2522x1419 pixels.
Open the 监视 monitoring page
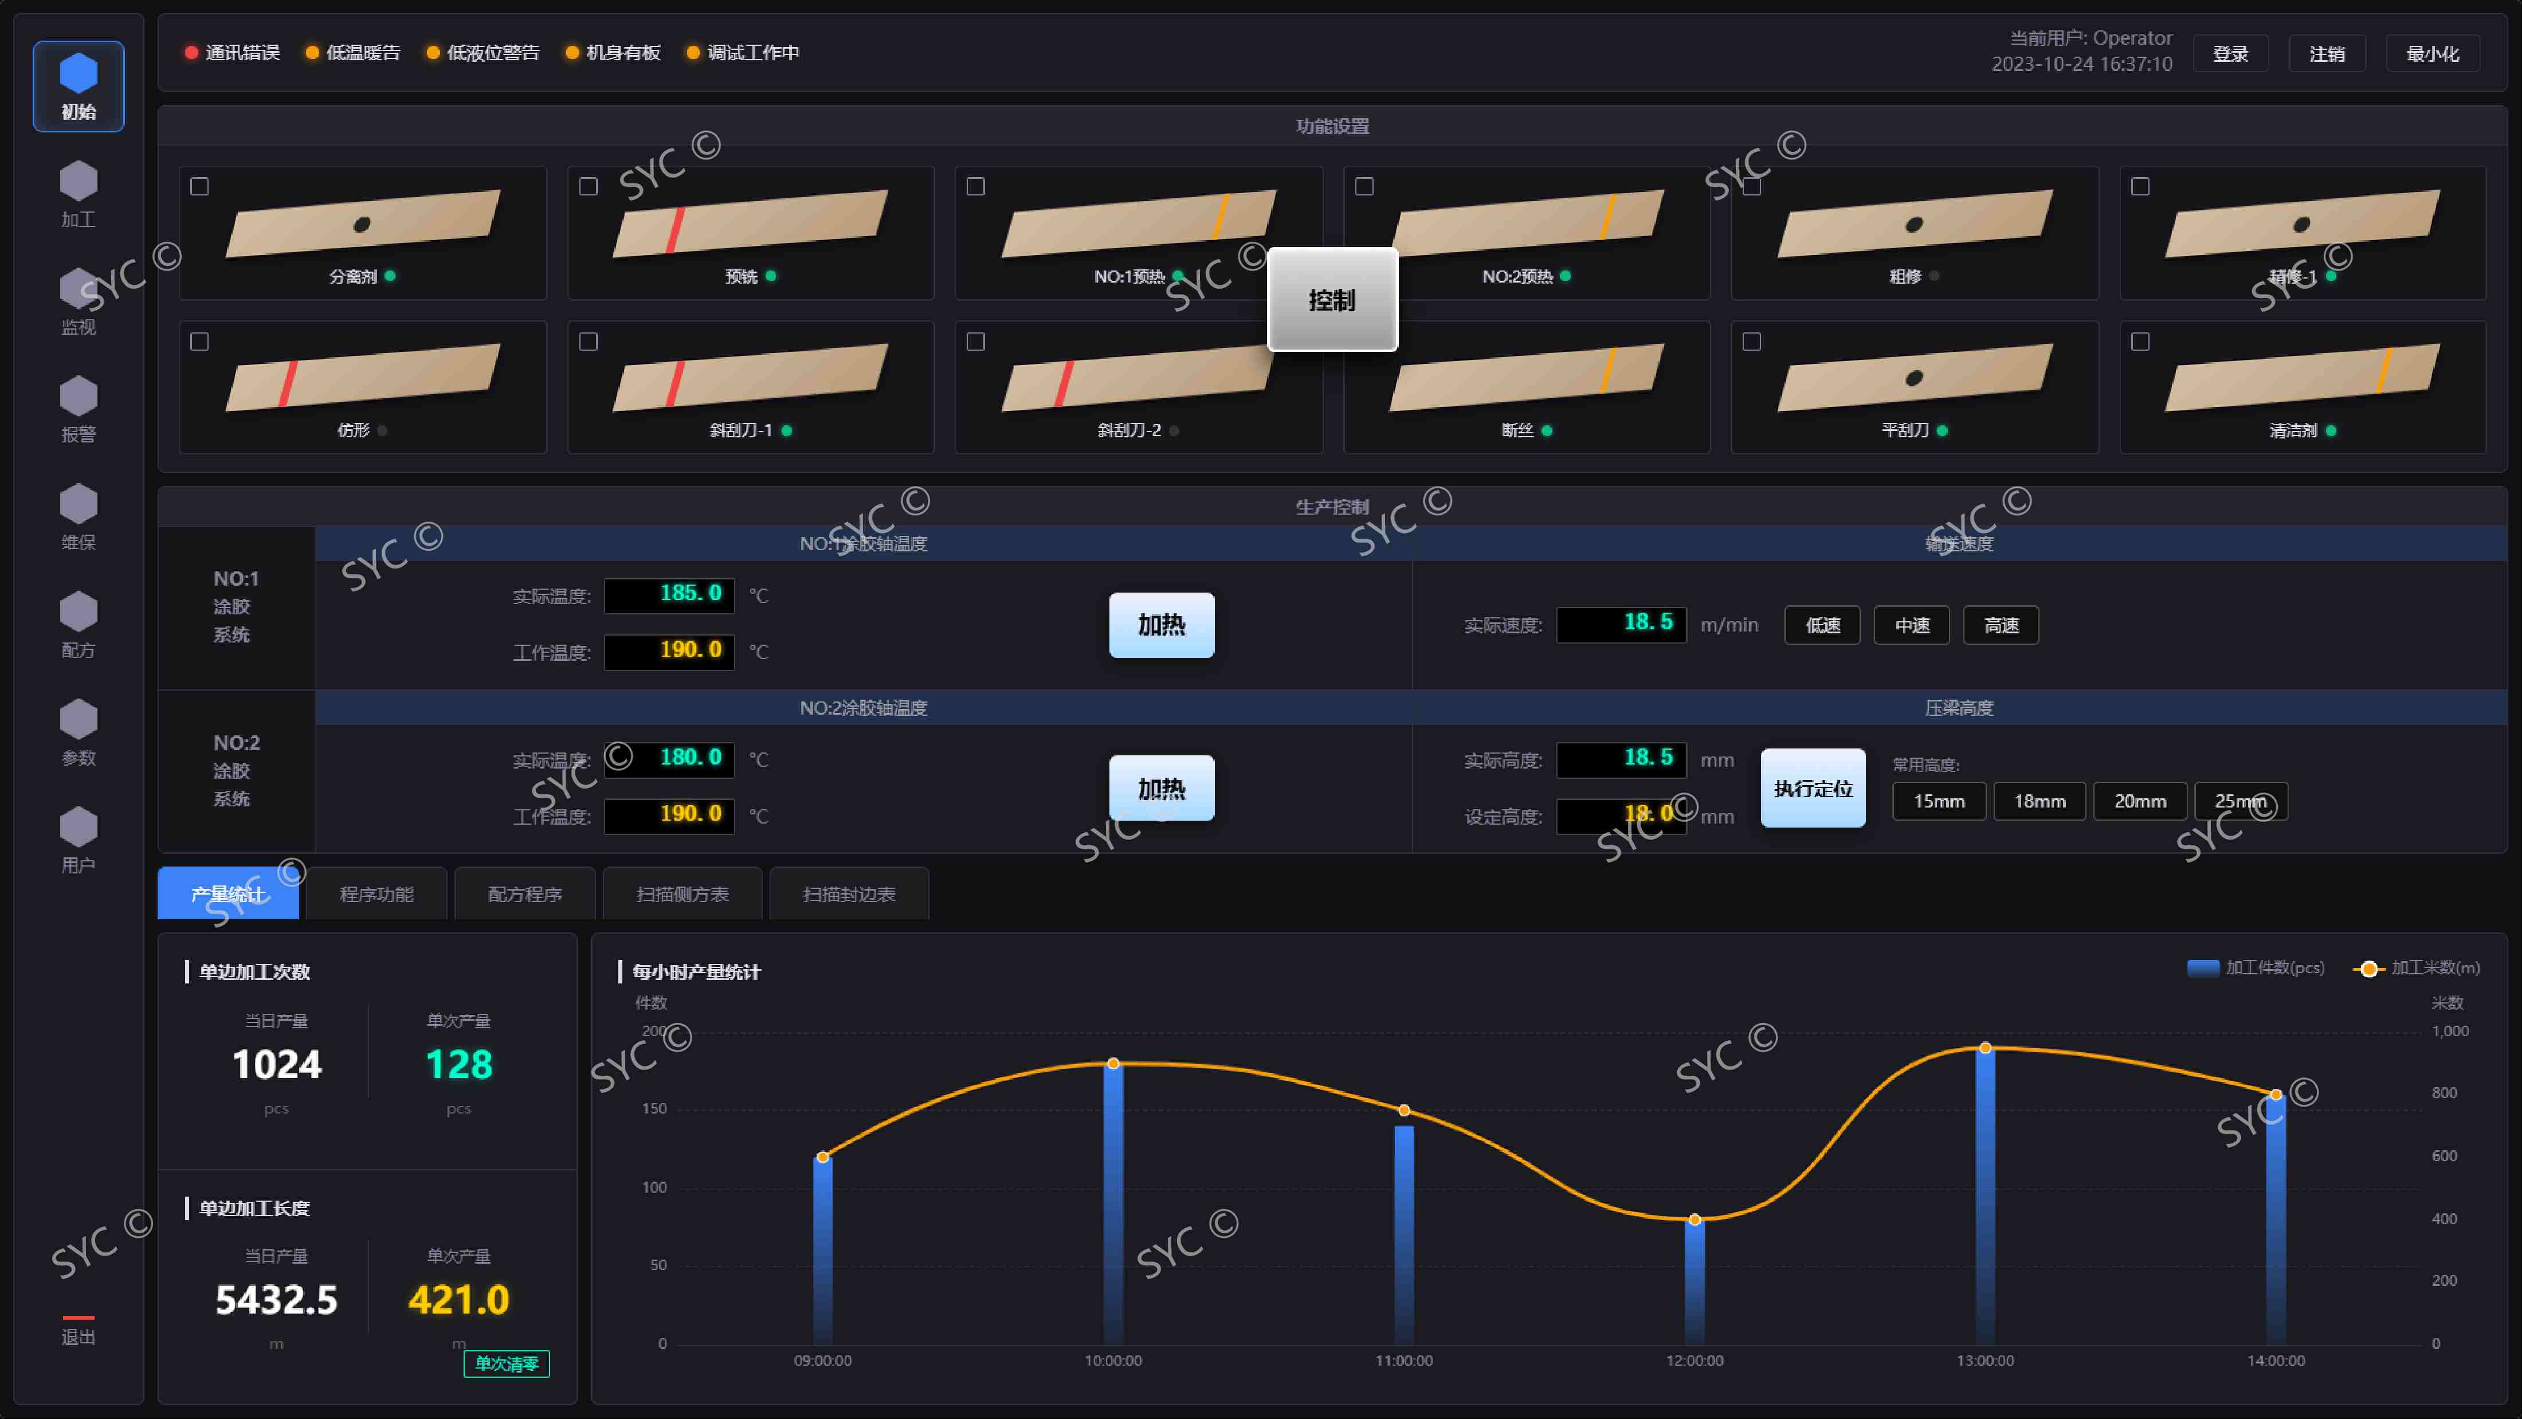point(79,301)
